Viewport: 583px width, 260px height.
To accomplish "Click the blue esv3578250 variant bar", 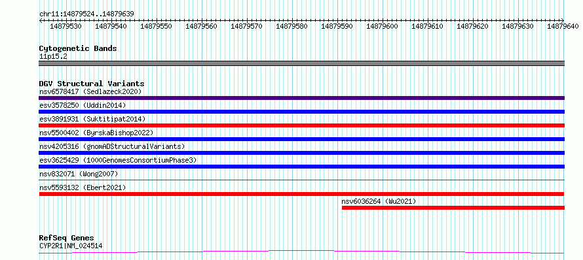I will [301, 112].
